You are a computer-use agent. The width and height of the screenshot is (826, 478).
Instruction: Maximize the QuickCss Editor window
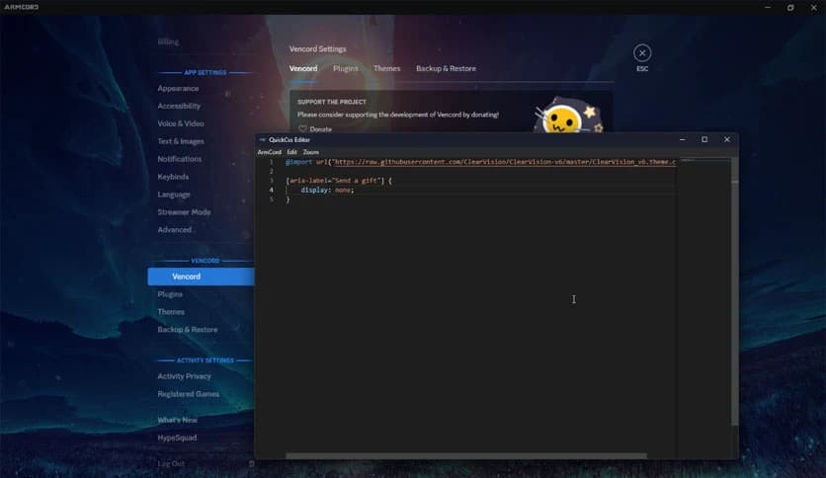[x=704, y=139]
